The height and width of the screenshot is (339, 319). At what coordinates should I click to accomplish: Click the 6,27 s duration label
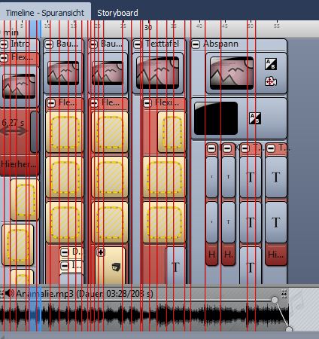(x=13, y=123)
